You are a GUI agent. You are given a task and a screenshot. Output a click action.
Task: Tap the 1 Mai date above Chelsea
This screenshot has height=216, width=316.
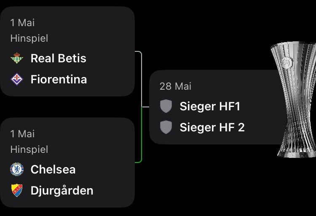pos(22,133)
